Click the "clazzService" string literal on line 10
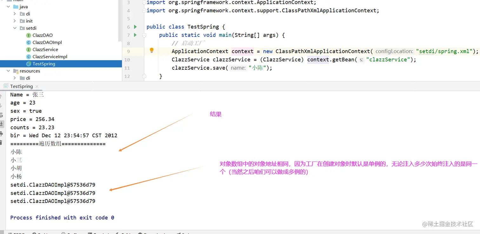 pyautogui.click(x=388, y=60)
